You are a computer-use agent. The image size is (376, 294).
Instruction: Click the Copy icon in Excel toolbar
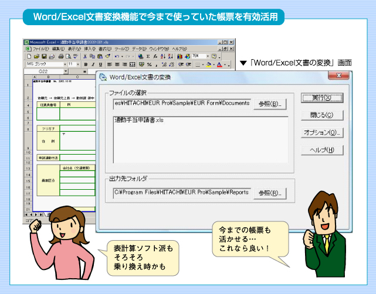[x=92, y=56]
